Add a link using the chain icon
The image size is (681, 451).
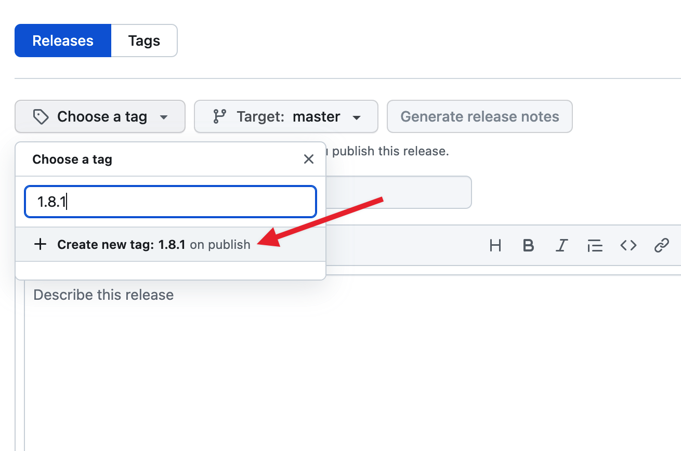(661, 245)
